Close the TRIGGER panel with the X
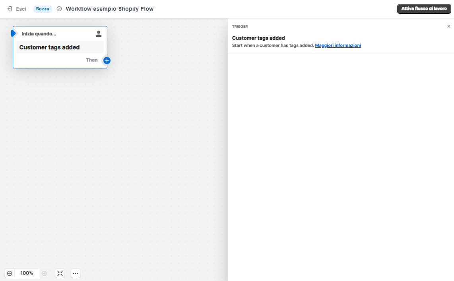The height and width of the screenshot is (281, 454). pyautogui.click(x=448, y=26)
